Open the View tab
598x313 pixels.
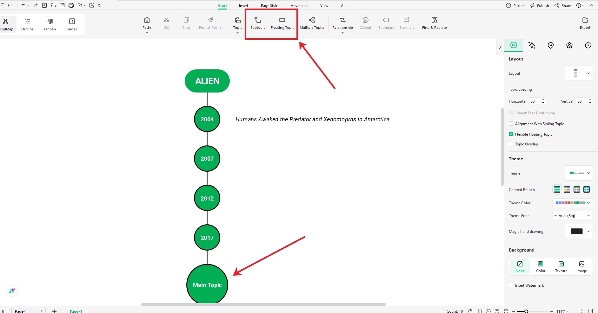coord(324,5)
